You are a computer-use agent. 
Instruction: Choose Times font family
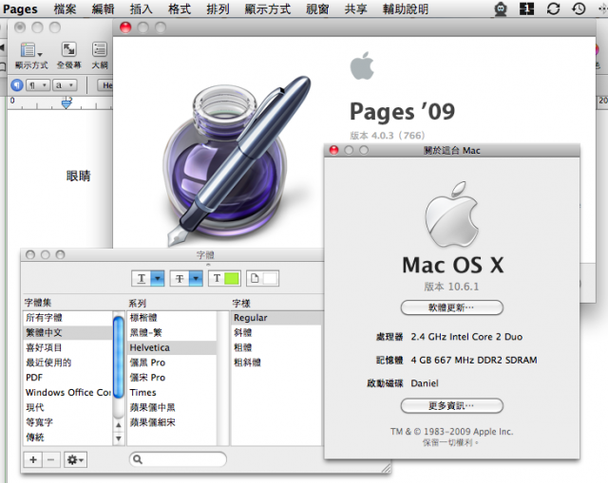point(172,392)
